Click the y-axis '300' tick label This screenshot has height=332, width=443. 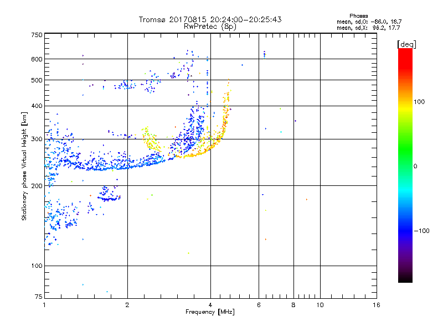pyautogui.click(x=37, y=139)
